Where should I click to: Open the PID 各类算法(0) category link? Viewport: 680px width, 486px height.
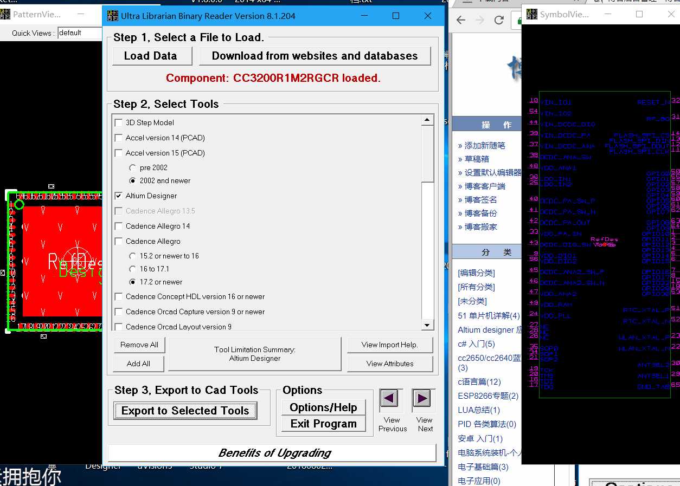click(487, 424)
